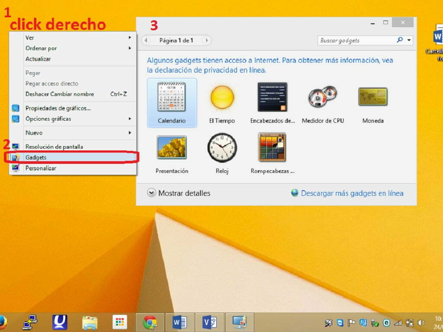
Task: Click the Buscar gadgets search field
Action: tap(356, 40)
